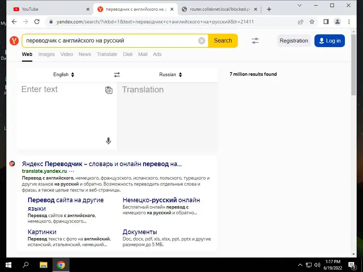The image size is (363, 272).
Task: Click the browser forward arrow
Action: [x=26, y=22]
